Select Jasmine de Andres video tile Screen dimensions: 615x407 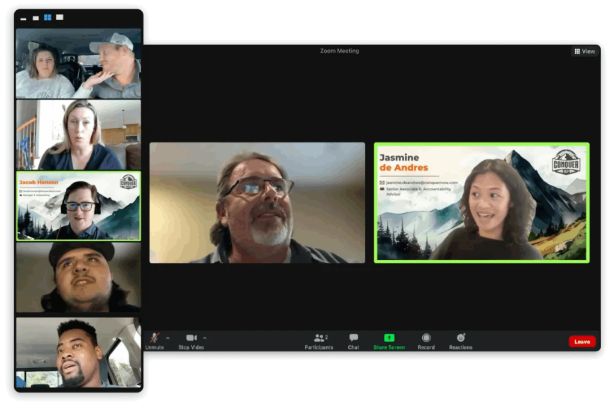[482, 203]
